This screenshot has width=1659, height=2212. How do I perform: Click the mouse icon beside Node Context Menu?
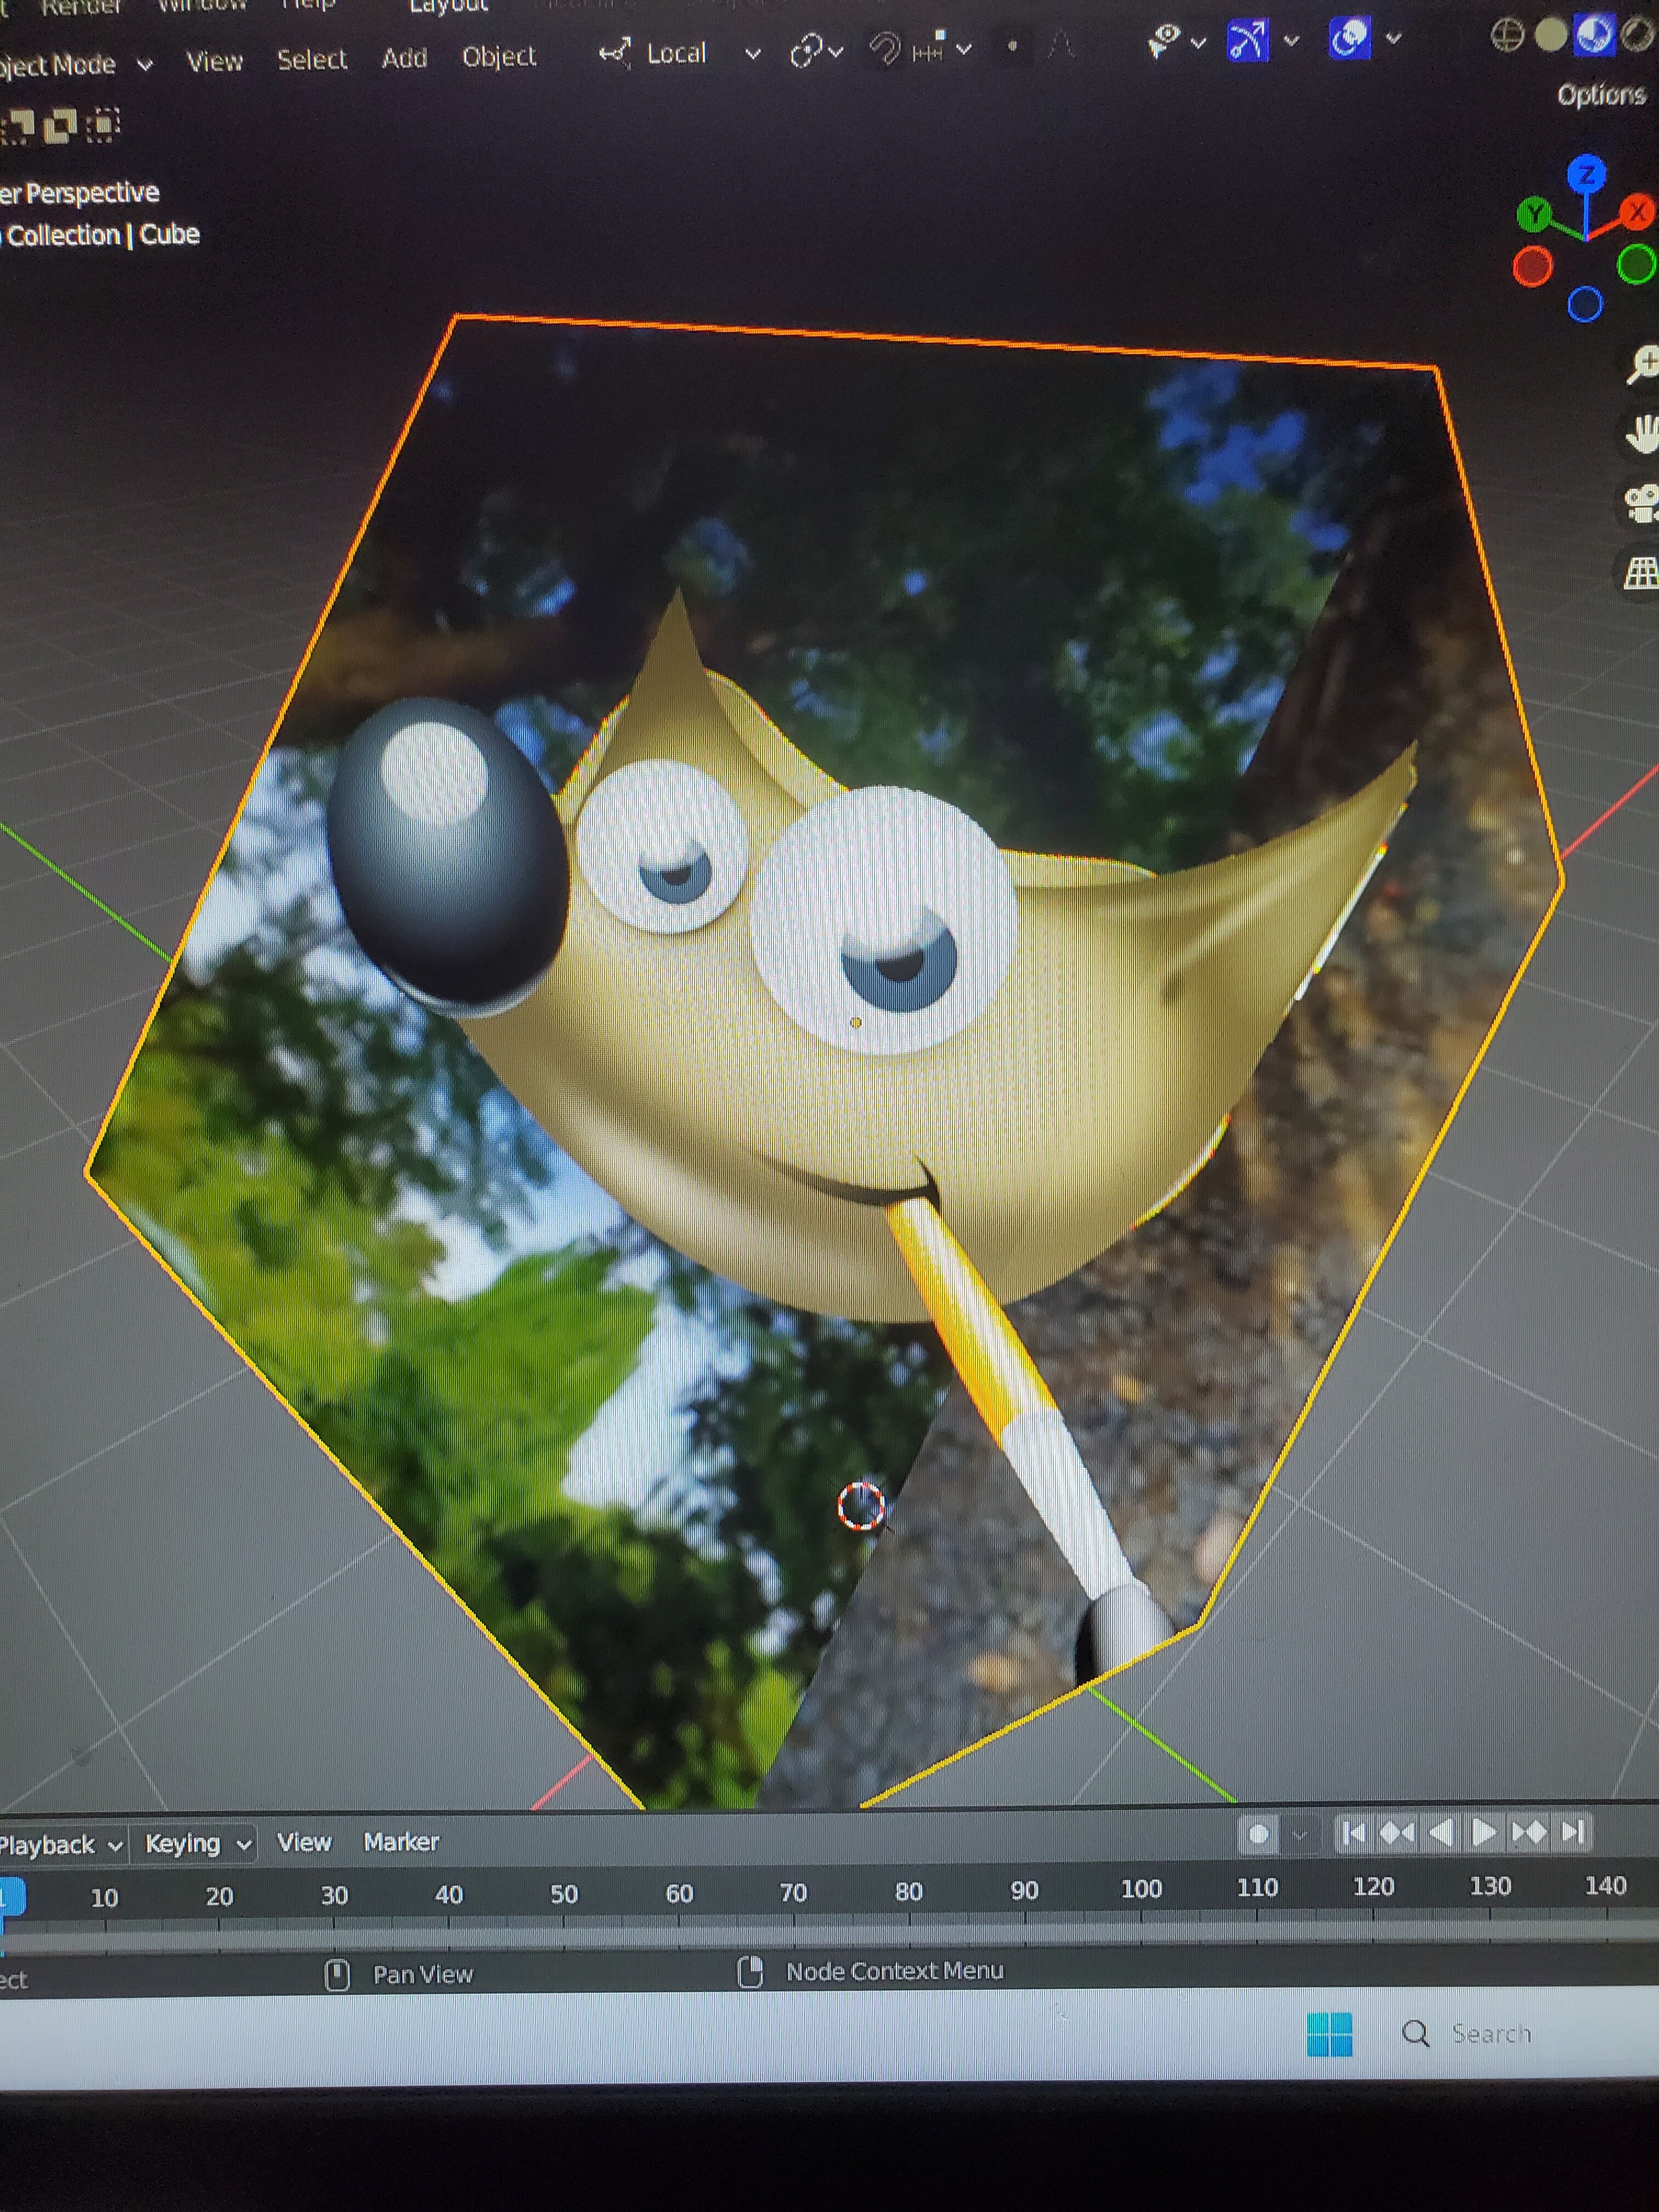click(x=750, y=1971)
